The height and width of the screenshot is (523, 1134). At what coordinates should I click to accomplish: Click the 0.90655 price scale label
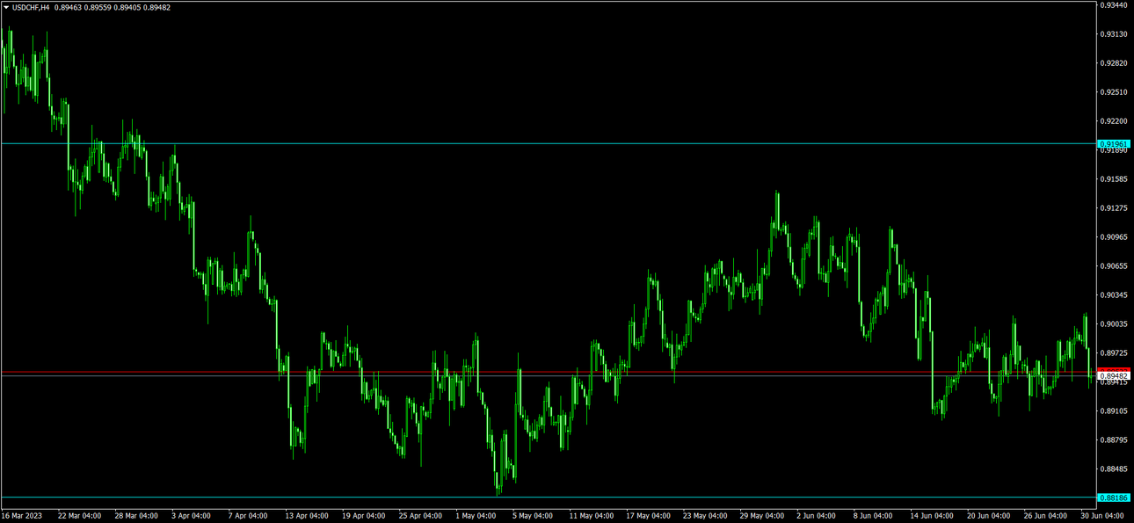[x=1114, y=266]
